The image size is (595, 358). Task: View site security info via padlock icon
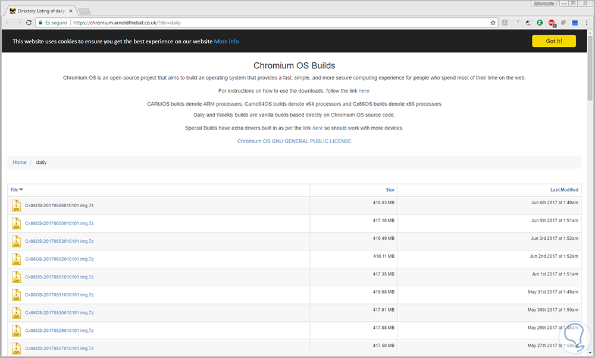coord(40,23)
